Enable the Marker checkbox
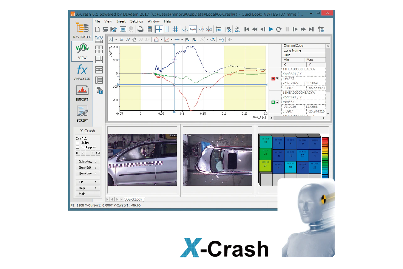 click(78, 143)
